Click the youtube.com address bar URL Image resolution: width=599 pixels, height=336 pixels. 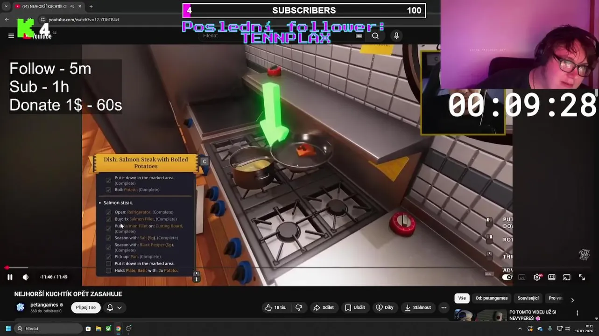[x=84, y=20]
